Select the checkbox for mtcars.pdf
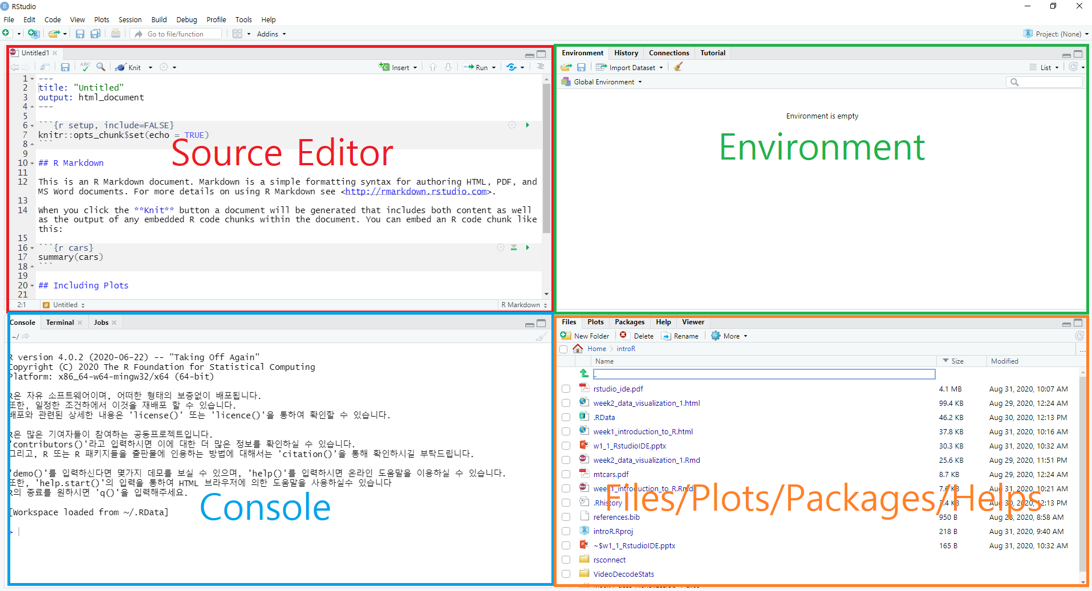 tap(566, 474)
